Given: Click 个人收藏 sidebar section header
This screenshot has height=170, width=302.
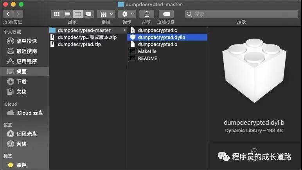Looking at the screenshot, I should 12,32.
